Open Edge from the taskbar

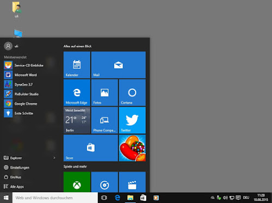pos(118,198)
